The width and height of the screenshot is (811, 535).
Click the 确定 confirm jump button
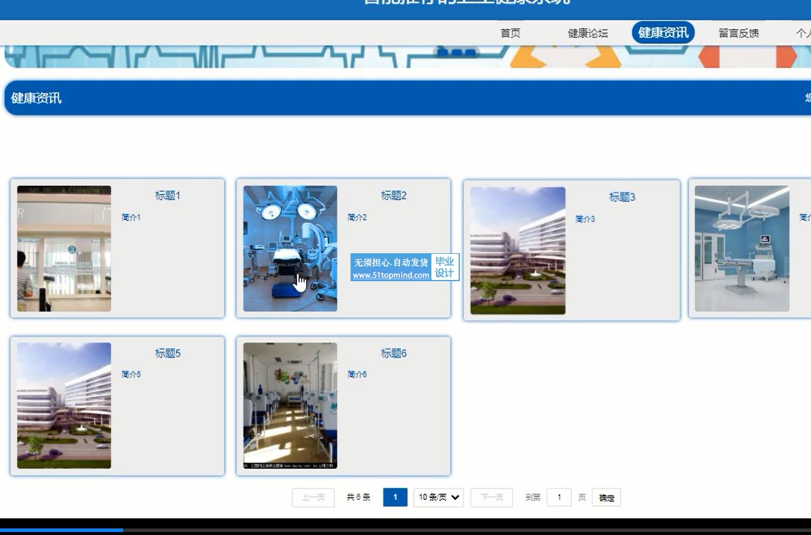point(606,498)
